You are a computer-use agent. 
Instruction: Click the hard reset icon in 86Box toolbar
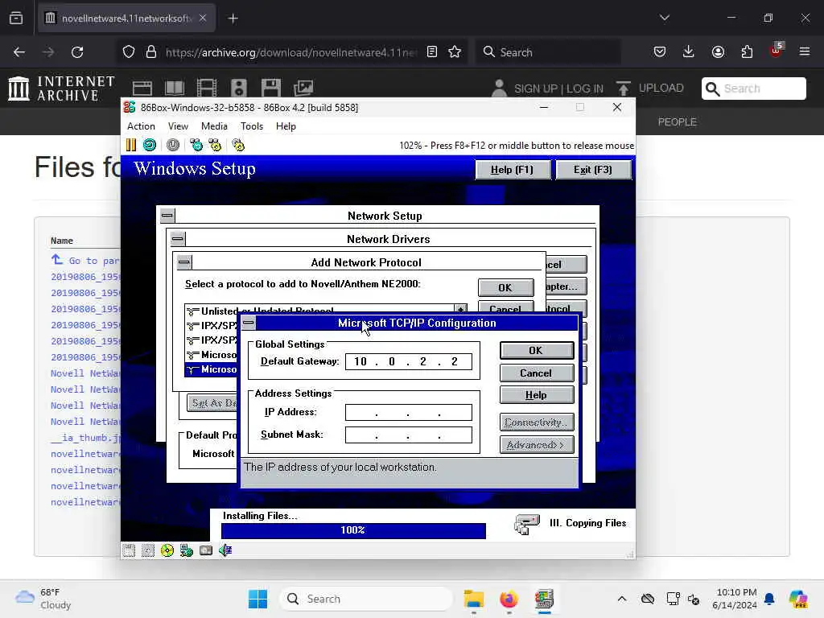(x=150, y=145)
